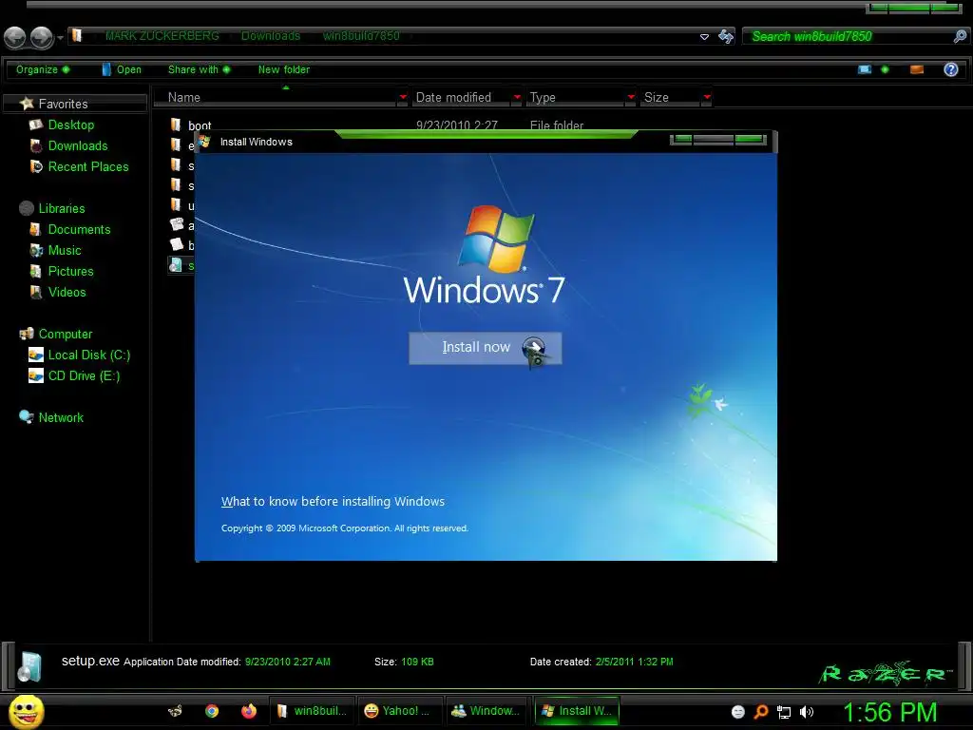
Task: Go back using Explorer's back arrow
Action: click(15, 37)
